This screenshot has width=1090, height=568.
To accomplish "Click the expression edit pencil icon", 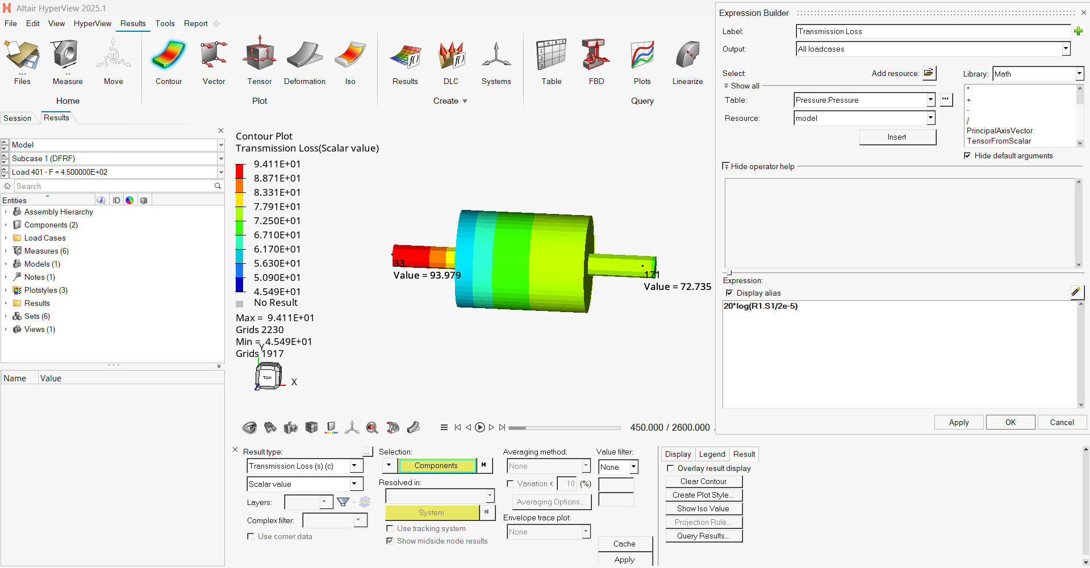I will [1076, 292].
